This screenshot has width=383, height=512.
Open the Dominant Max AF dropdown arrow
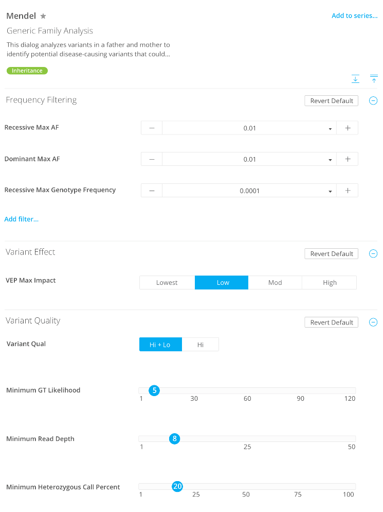coord(330,160)
